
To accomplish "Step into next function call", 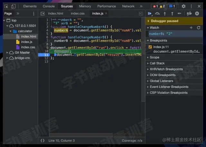I will coord(165,13).
